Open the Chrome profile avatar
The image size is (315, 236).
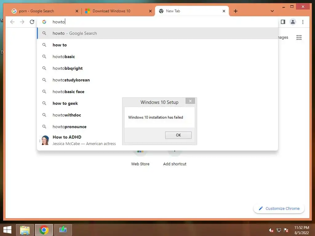point(293,22)
